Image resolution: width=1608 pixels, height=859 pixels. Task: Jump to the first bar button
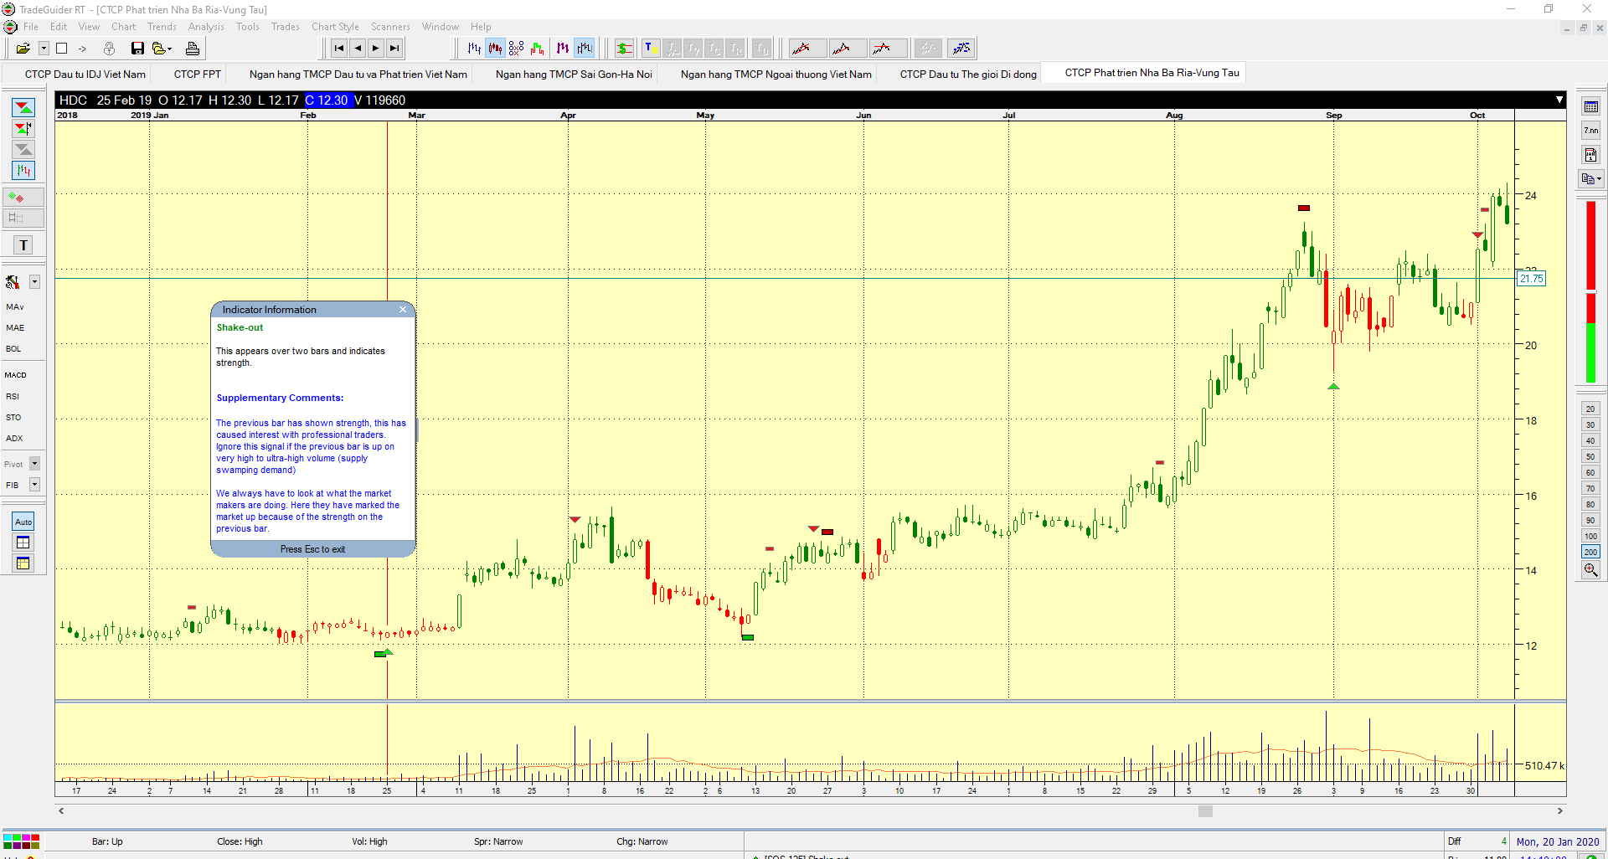[338, 49]
